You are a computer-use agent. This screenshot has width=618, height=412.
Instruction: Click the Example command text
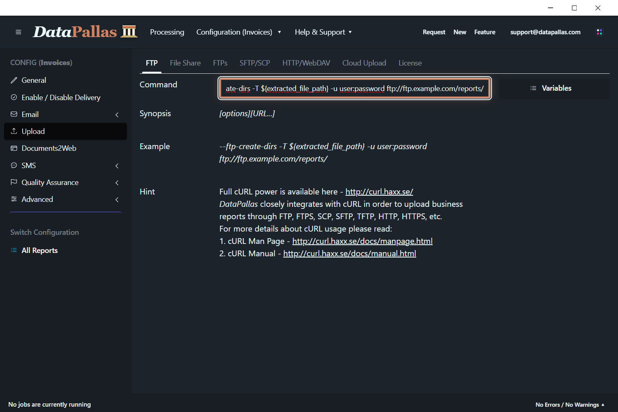pos(323,152)
